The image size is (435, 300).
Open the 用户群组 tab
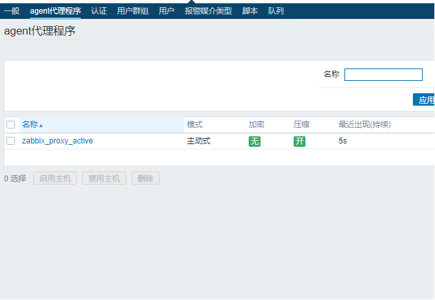[133, 11]
